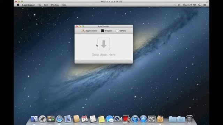Viewport: 223px width, 125px height.
Task: Open the Help menu
Action: [x=64, y=5]
